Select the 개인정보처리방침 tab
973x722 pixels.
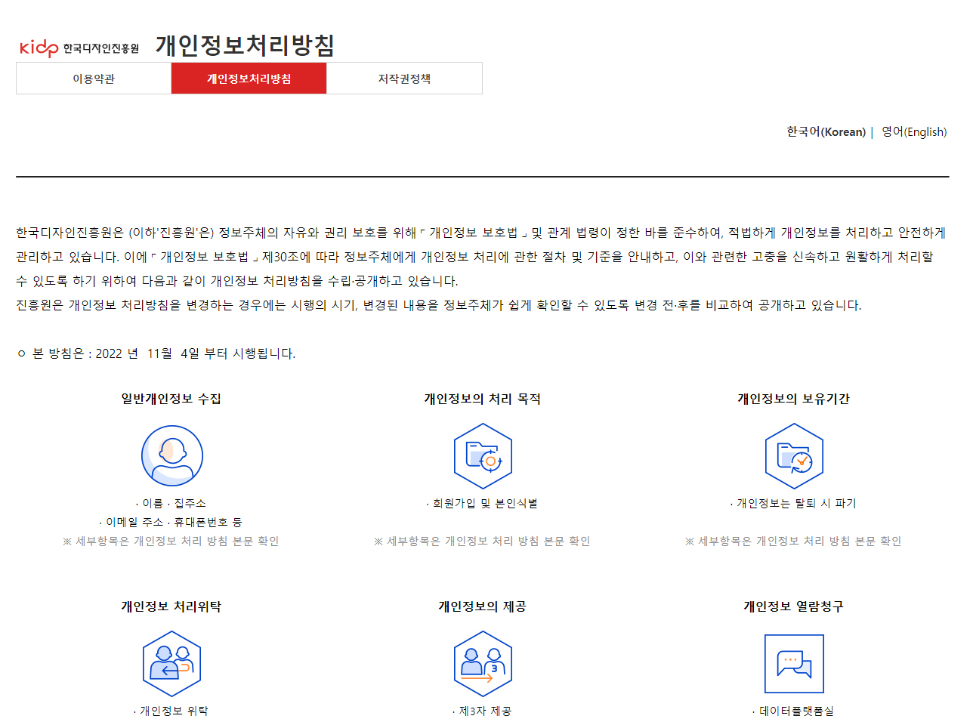pyautogui.click(x=249, y=79)
